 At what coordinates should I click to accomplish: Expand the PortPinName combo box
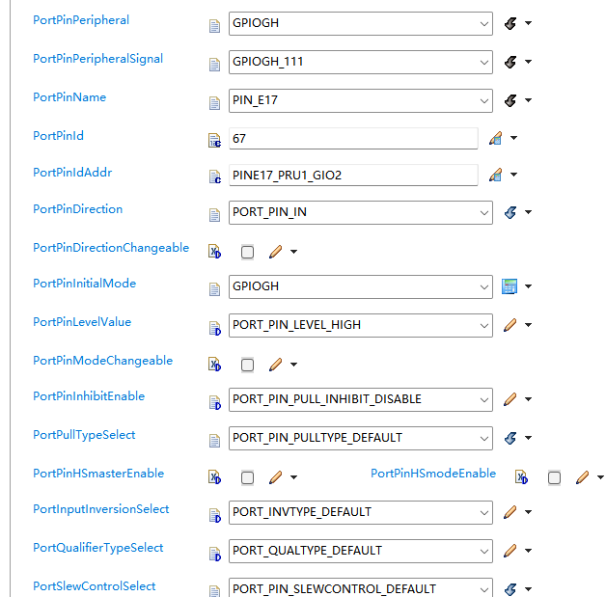tap(484, 100)
